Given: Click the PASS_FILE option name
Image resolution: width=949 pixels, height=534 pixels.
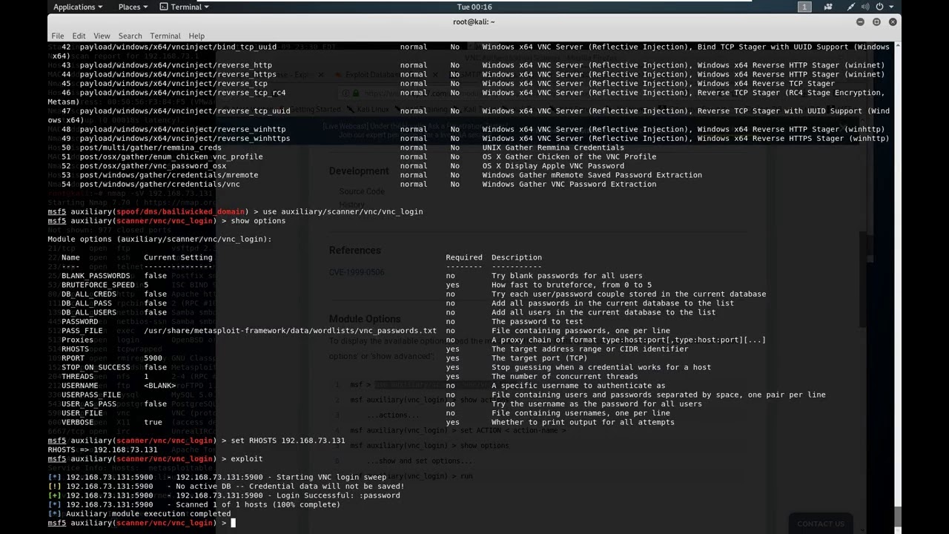Looking at the screenshot, I should point(80,331).
